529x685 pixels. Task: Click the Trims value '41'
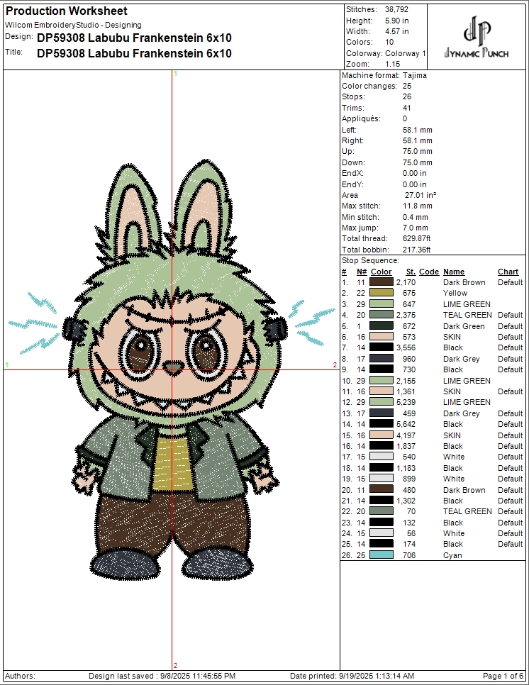pos(407,108)
